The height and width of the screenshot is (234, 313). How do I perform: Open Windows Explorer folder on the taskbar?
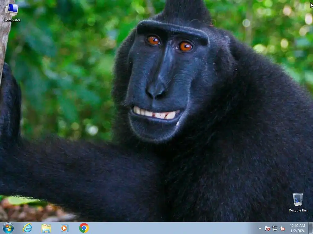[46, 228]
